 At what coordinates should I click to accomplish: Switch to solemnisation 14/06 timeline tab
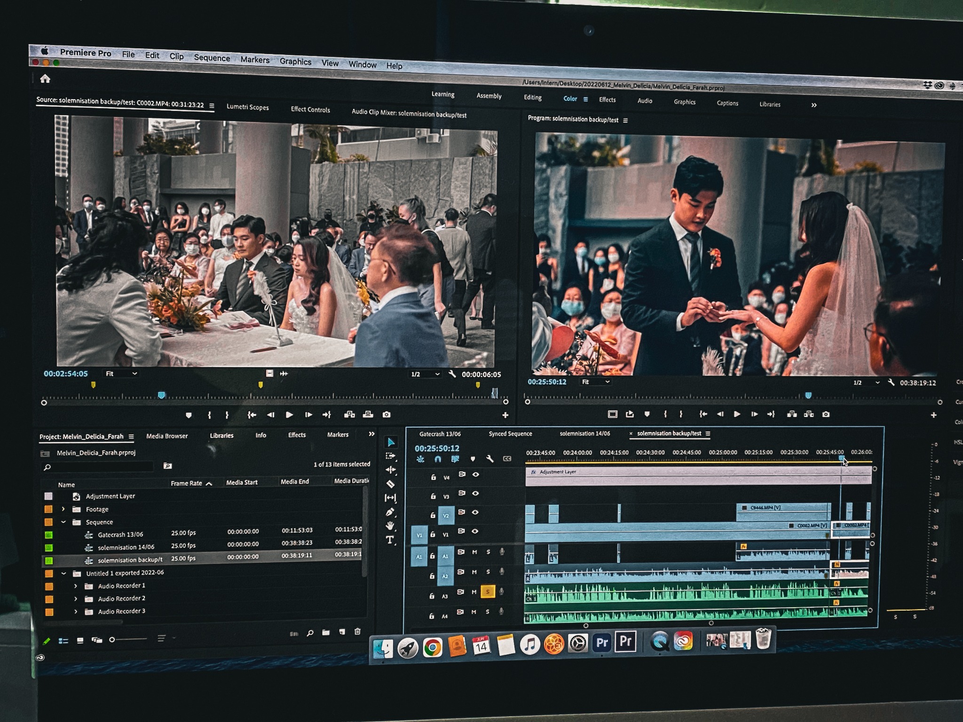pyautogui.click(x=584, y=433)
